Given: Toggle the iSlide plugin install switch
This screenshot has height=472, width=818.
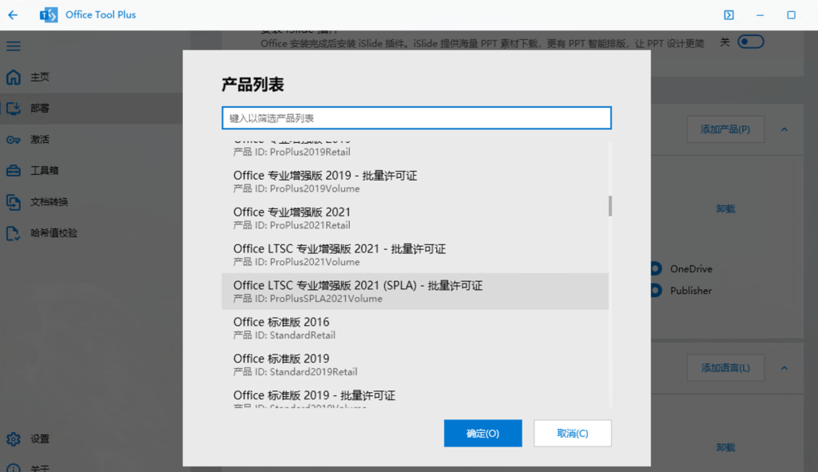Looking at the screenshot, I should [750, 42].
